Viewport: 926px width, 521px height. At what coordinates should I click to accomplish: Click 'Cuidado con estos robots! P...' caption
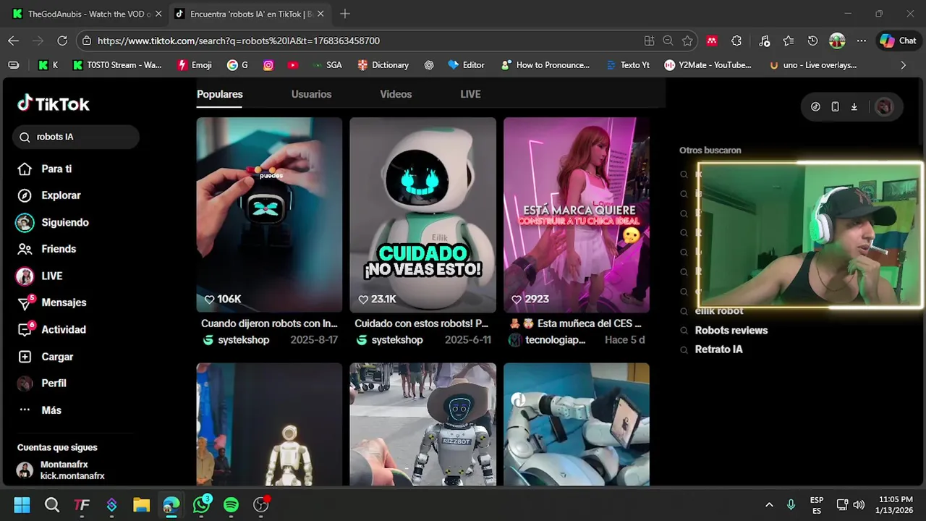422,323
